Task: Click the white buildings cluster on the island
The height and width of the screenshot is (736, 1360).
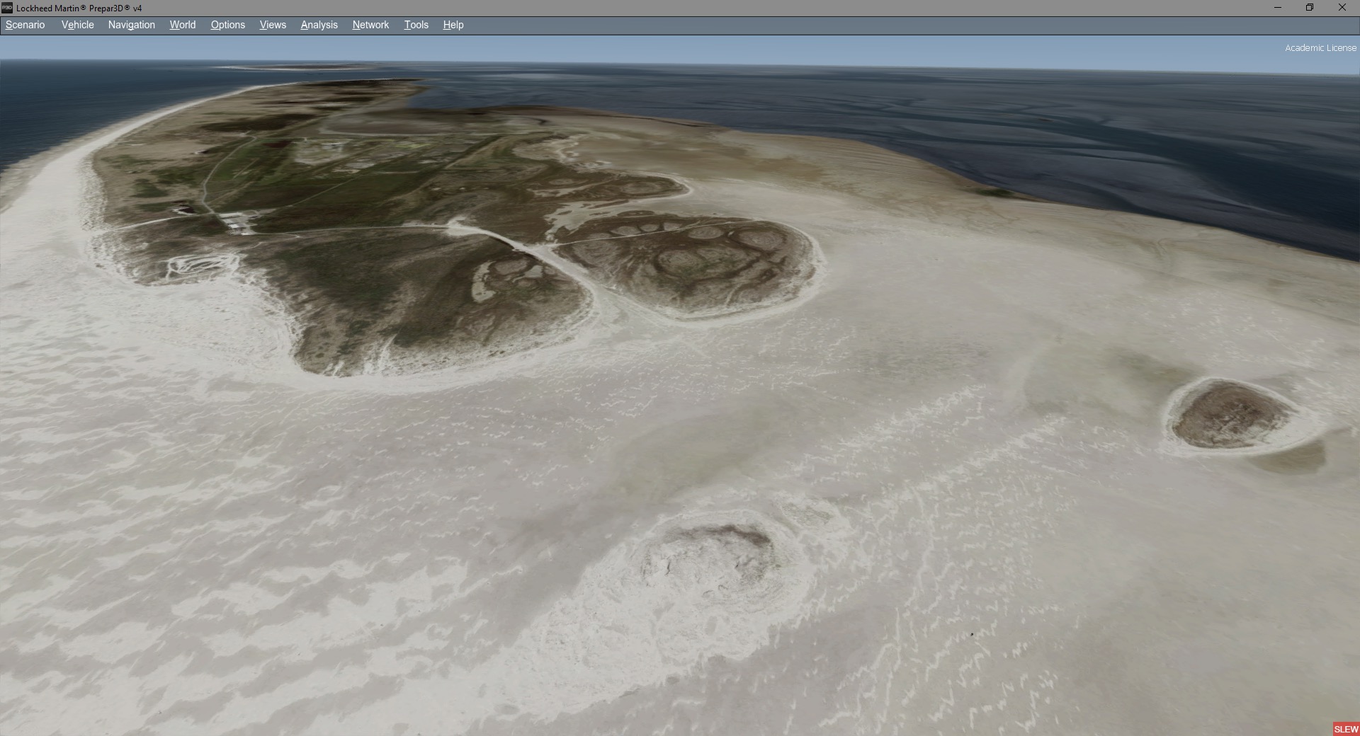Action: point(239,223)
